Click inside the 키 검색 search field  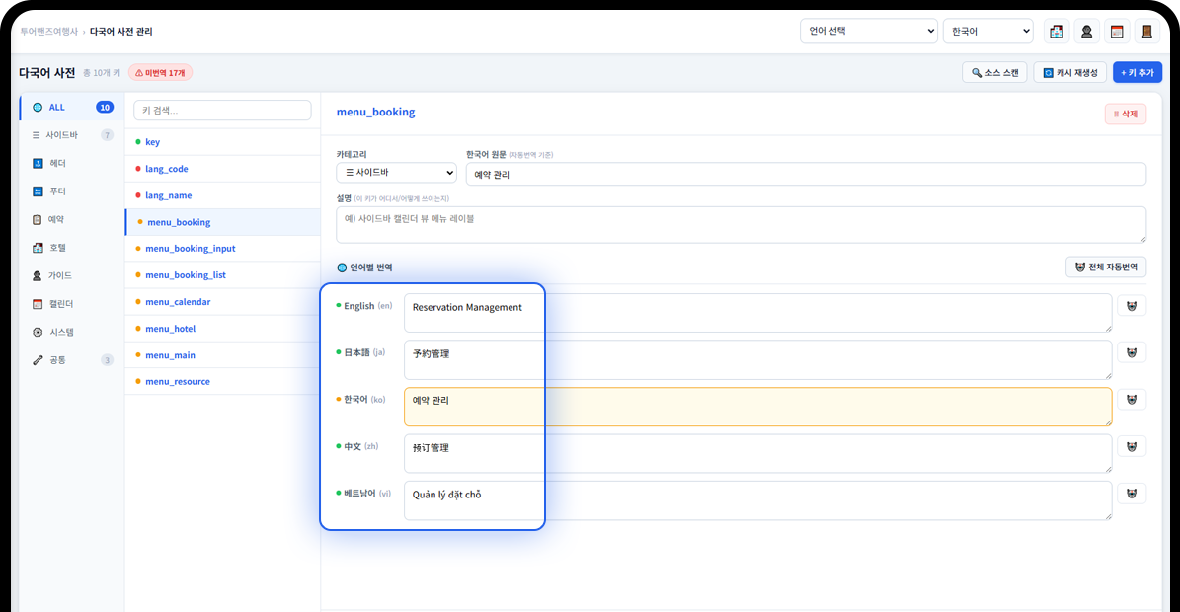(x=222, y=109)
